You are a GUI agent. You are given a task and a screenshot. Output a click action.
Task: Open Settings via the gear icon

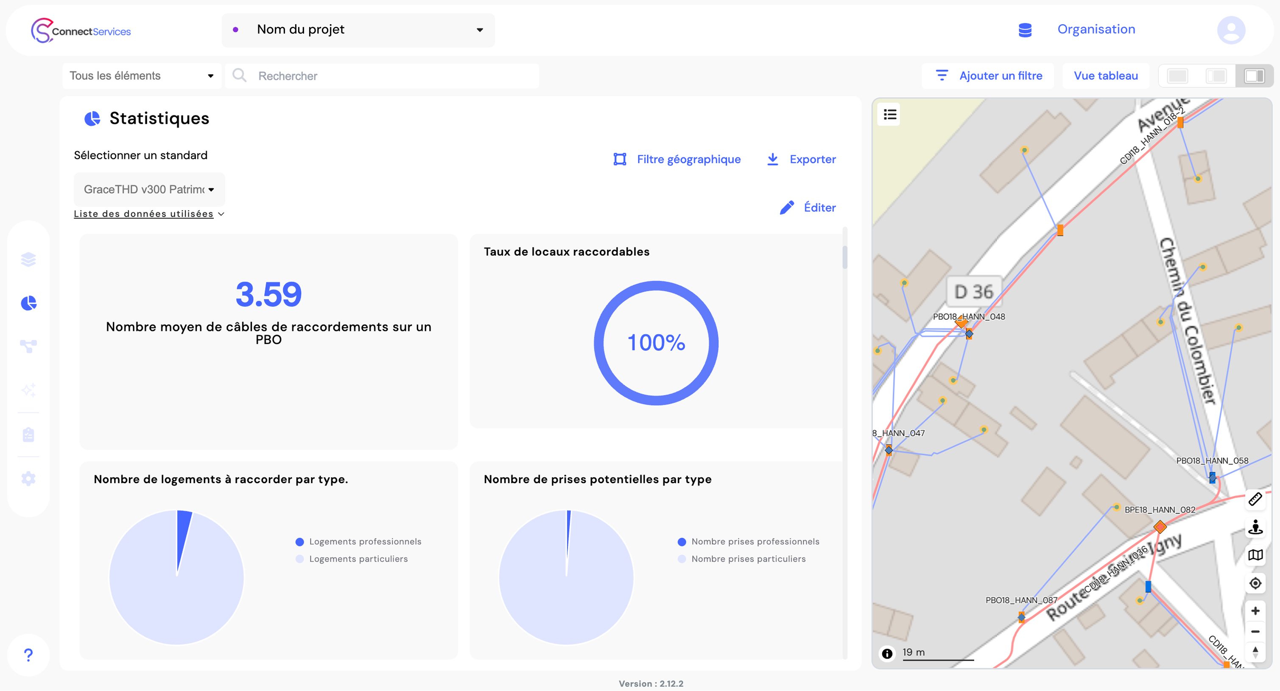click(x=28, y=478)
